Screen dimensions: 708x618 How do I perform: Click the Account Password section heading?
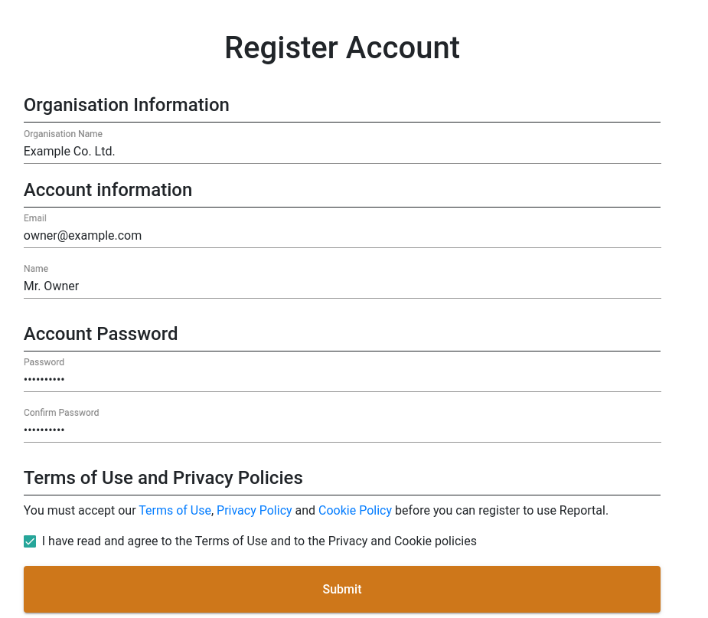(101, 334)
